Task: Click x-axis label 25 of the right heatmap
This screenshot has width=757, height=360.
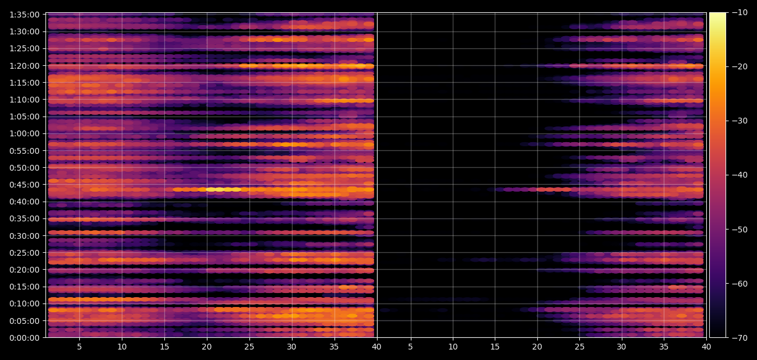Action: coord(580,347)
